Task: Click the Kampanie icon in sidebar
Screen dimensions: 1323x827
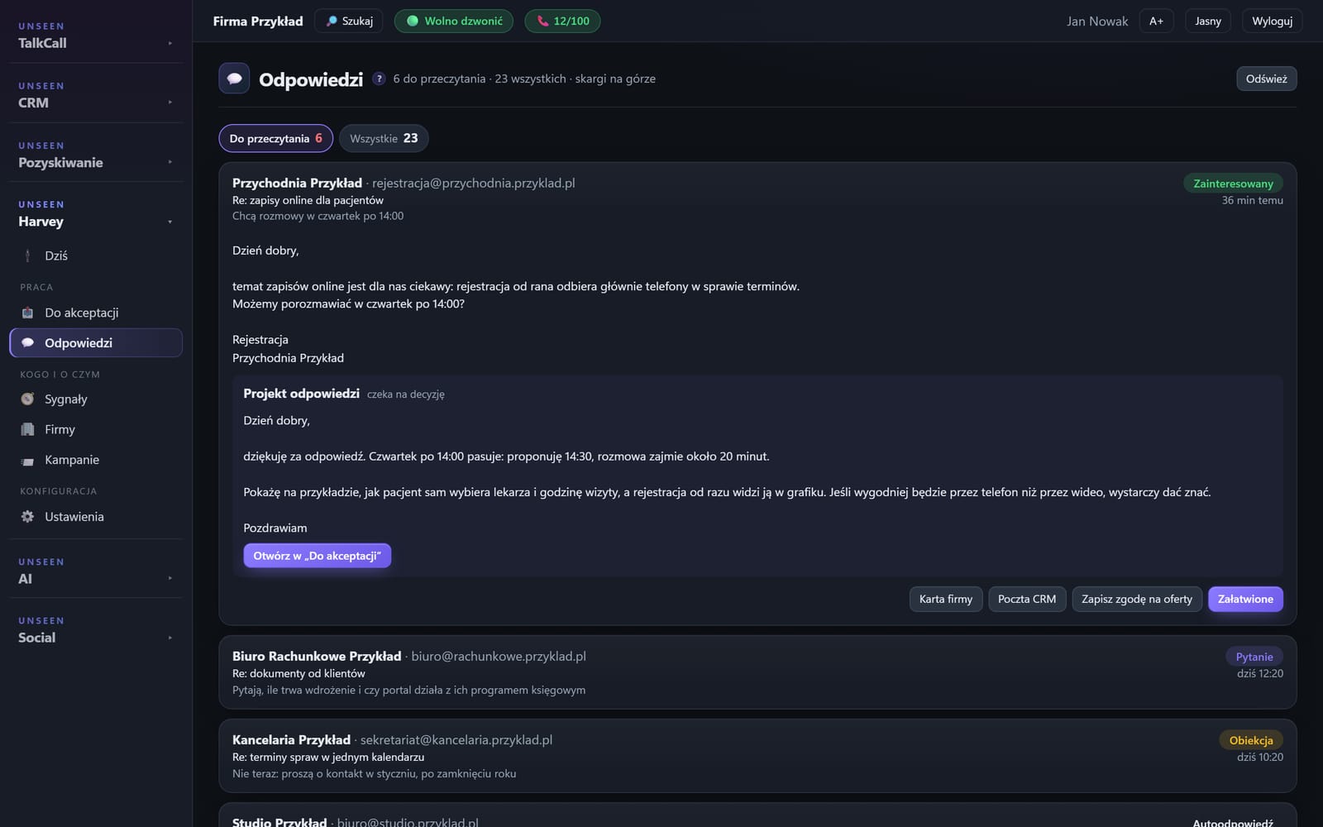Action: coord(27,460)
